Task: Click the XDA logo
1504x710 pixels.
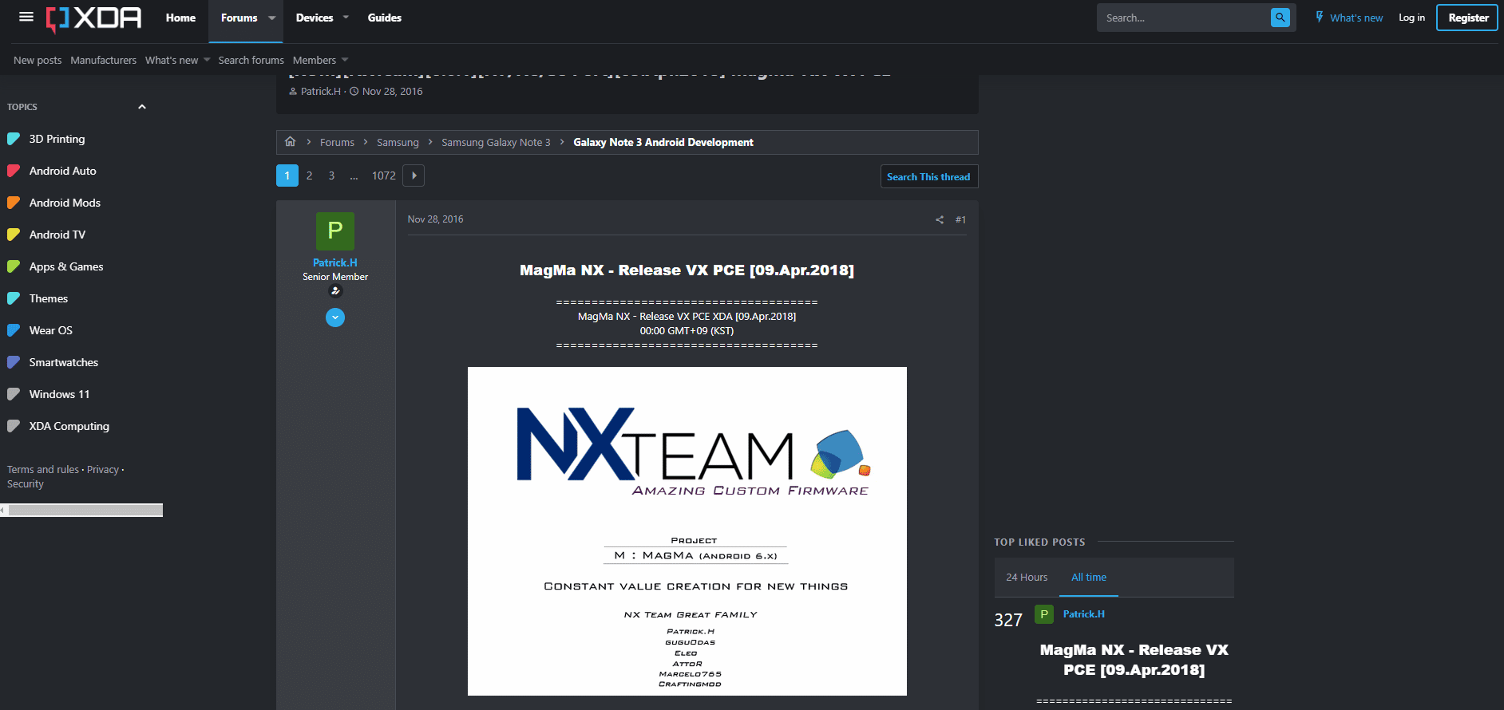Action: pyautogui.click(x=93, y=18)
